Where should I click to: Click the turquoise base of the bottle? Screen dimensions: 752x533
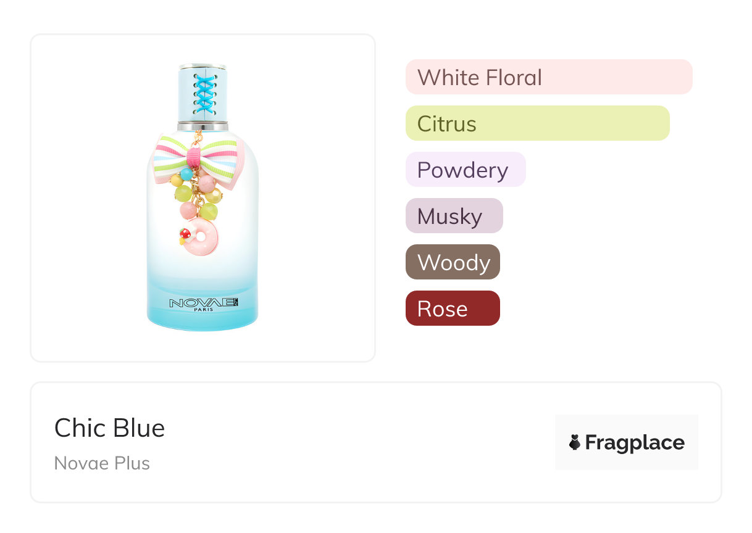[203, 318]
